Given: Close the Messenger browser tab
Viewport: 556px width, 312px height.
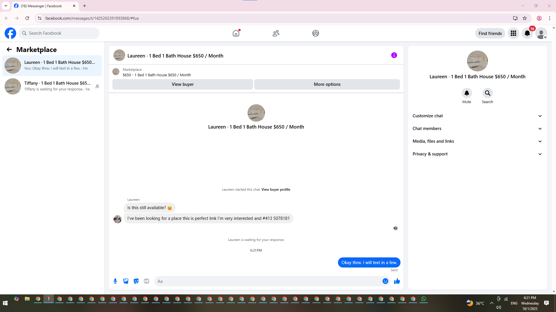Looking at the screenshot, I should [x=74, y=6].
